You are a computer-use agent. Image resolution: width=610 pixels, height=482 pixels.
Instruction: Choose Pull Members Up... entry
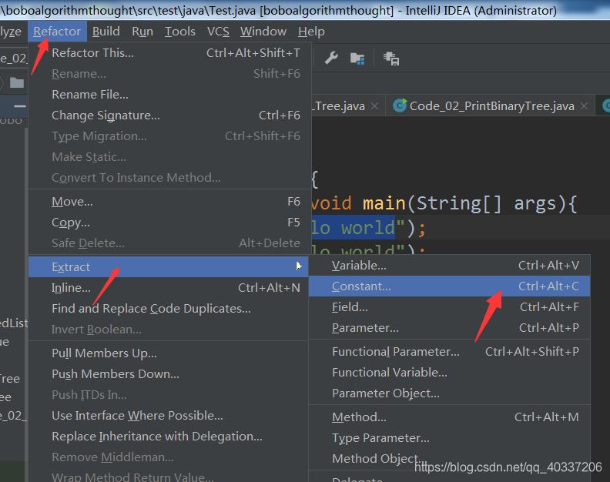[x=169, y=353]
